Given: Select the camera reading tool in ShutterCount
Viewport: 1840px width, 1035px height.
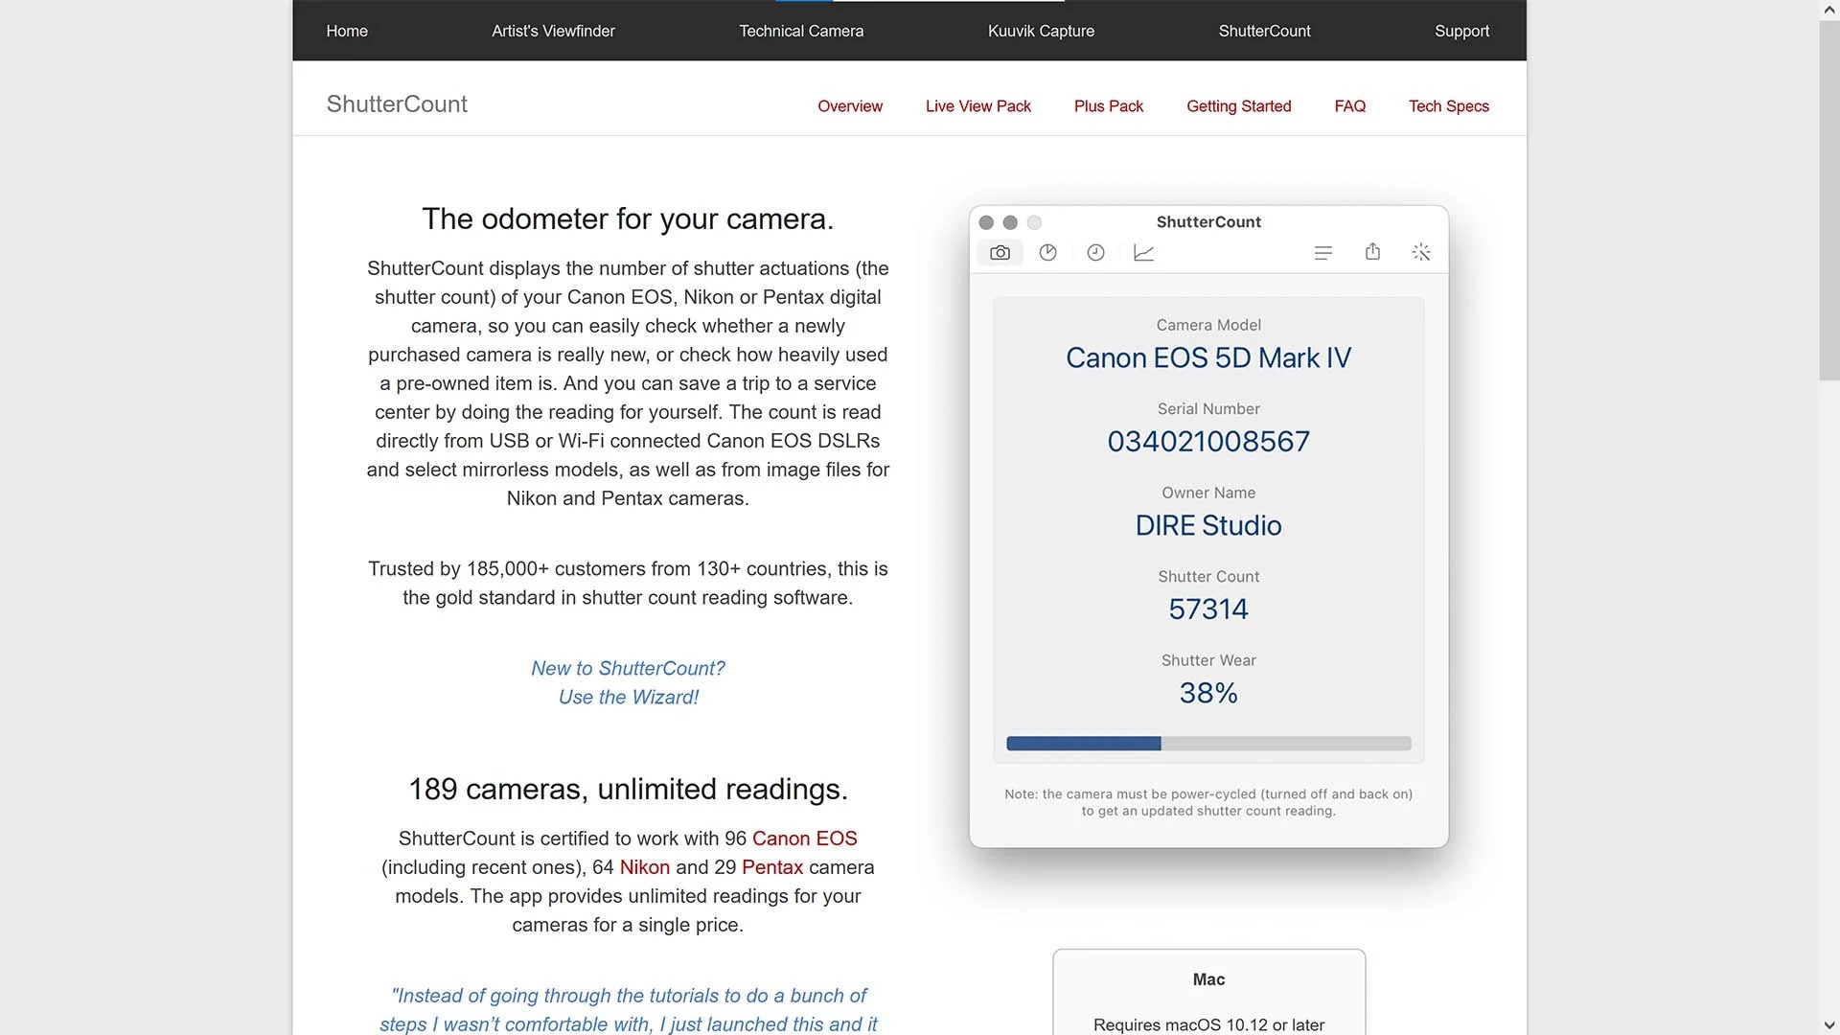Looking at the screenshot, I should (1000, 252).
